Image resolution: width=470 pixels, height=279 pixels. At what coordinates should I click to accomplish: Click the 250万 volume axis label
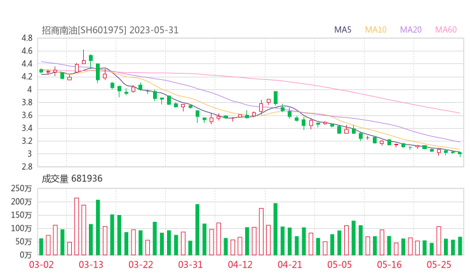pyautogui.click(x=21, y=188)
